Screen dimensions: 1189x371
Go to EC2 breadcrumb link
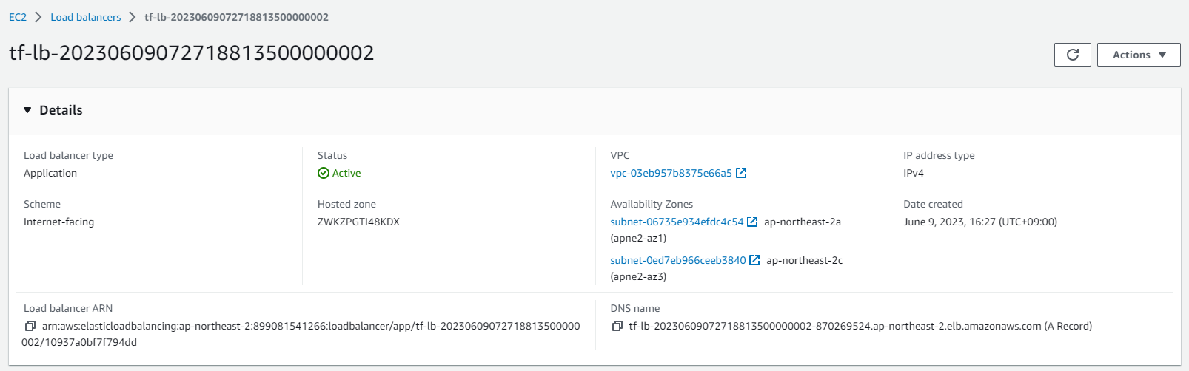(x=18, y=17)
